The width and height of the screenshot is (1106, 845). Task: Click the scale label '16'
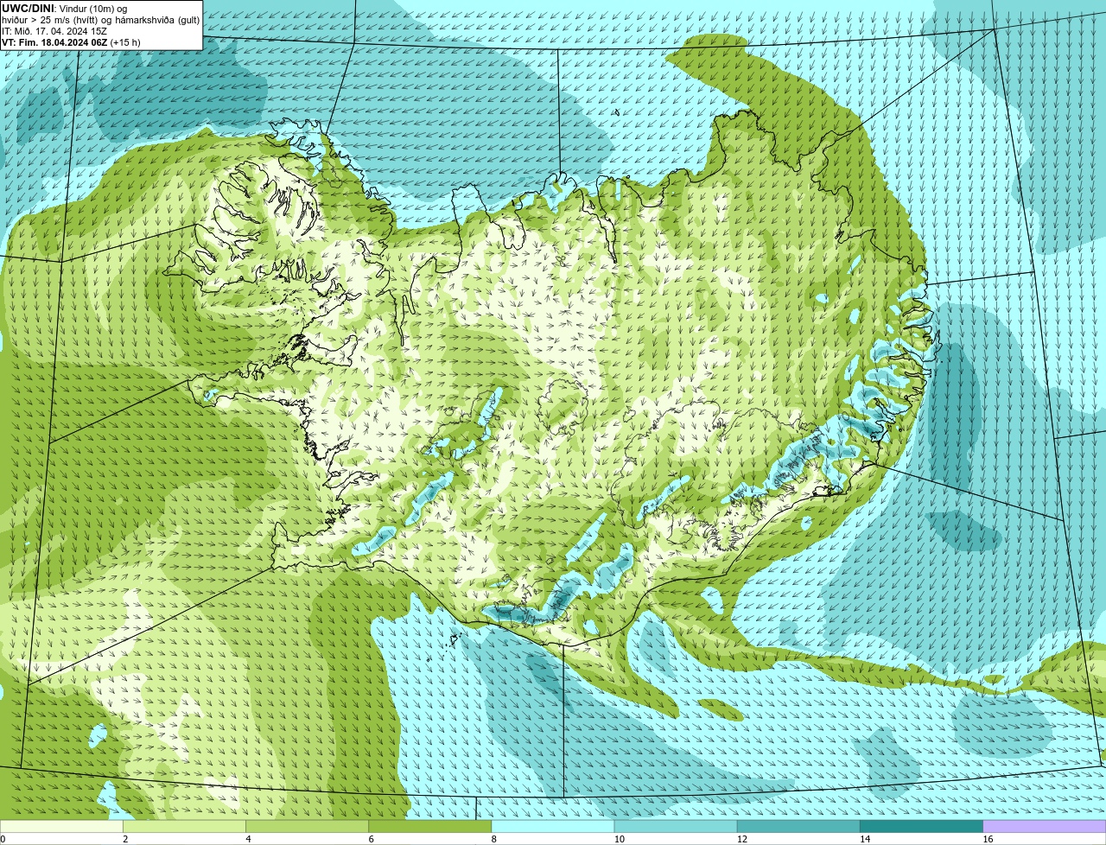click(x=988, y=839)
